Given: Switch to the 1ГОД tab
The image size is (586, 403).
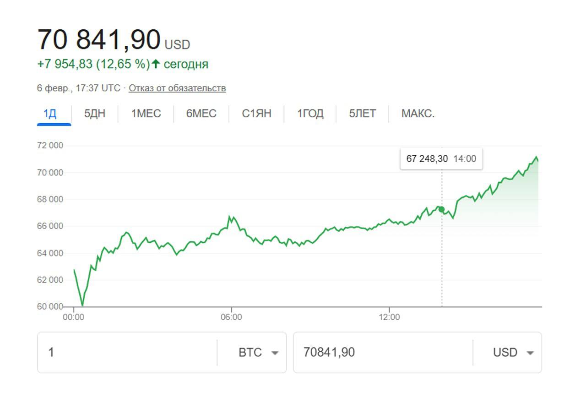Looking at the screenshot, I should click(x=310, y=114).
